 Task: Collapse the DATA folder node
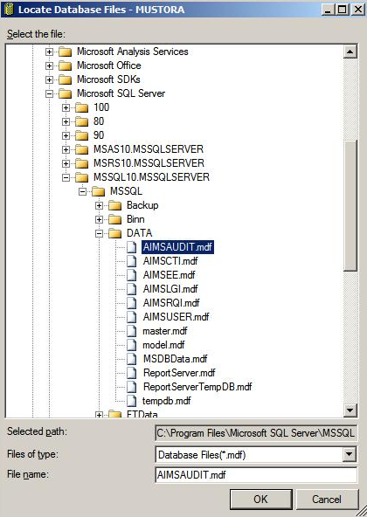point(99,233)
